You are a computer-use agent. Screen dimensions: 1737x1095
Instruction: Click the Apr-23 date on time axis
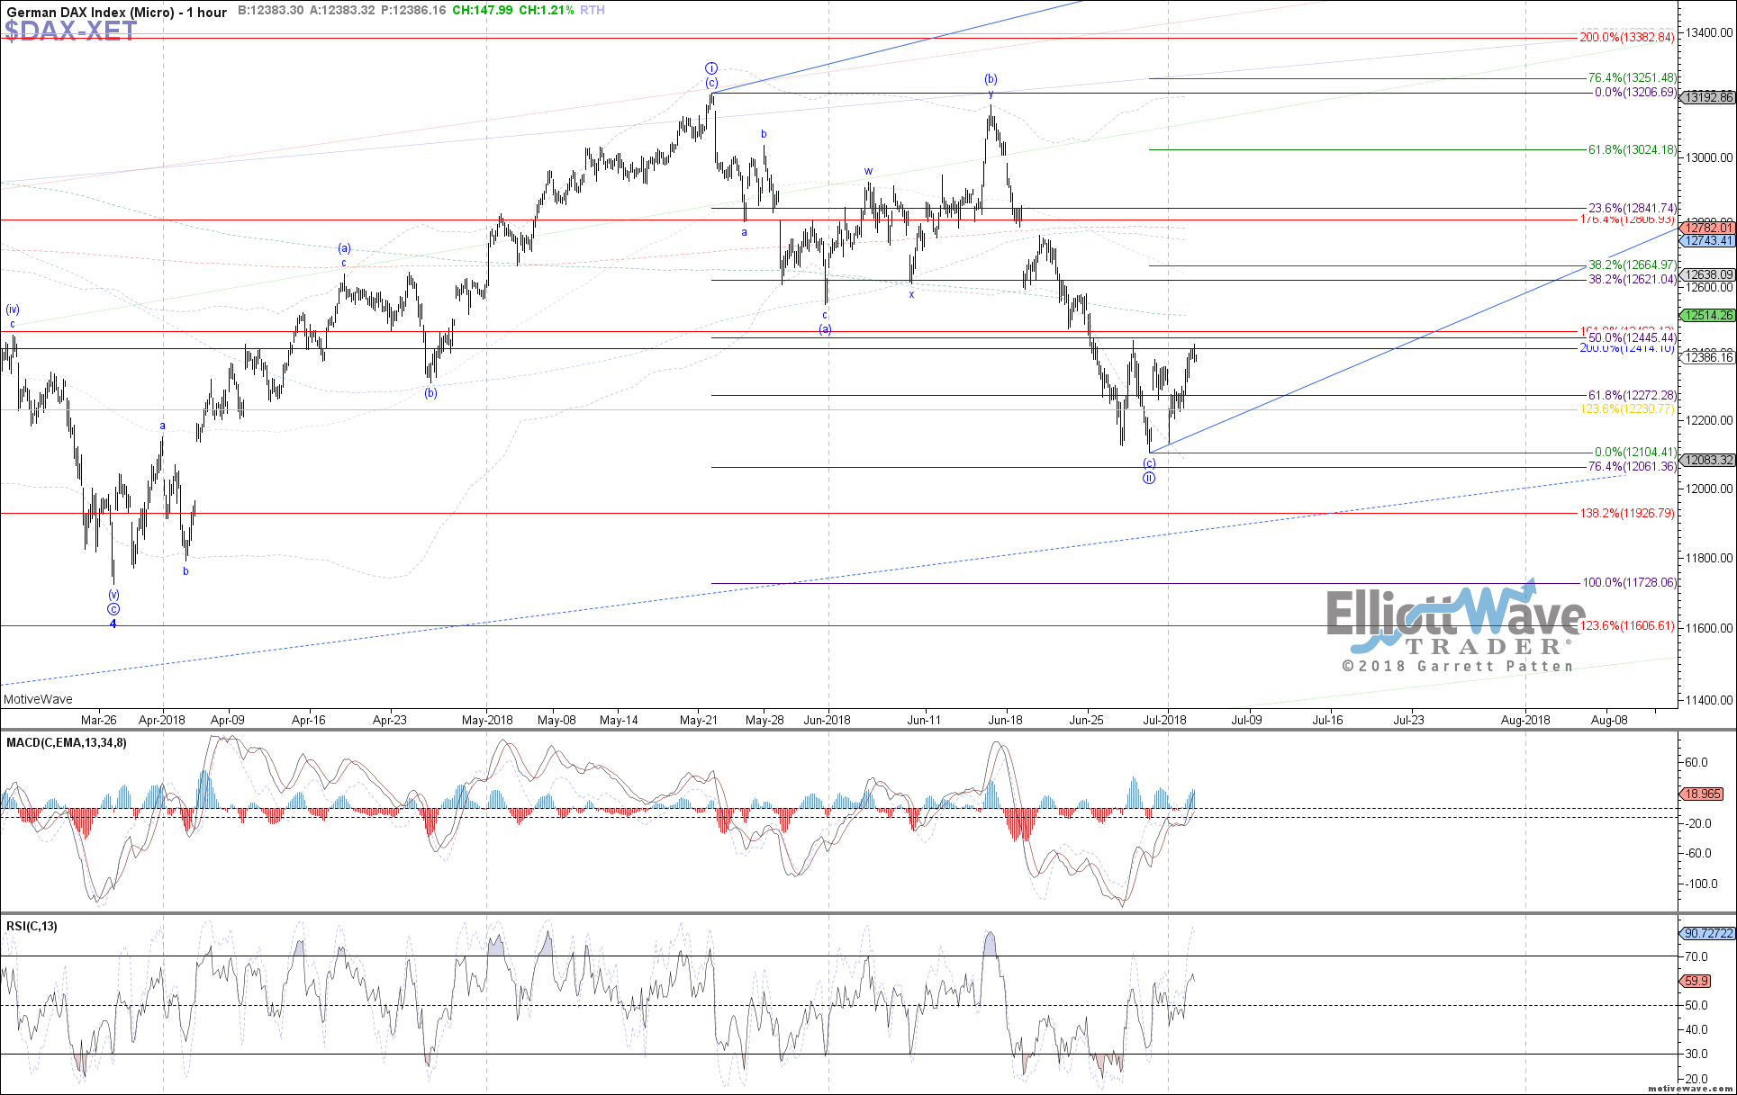tap(390, 720)
